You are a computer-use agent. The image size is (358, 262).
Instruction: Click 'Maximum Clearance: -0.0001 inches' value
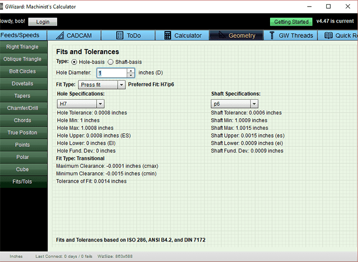(107, 166)
